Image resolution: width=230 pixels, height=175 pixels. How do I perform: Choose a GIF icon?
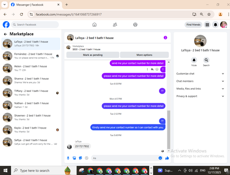[x=86, y=158]
